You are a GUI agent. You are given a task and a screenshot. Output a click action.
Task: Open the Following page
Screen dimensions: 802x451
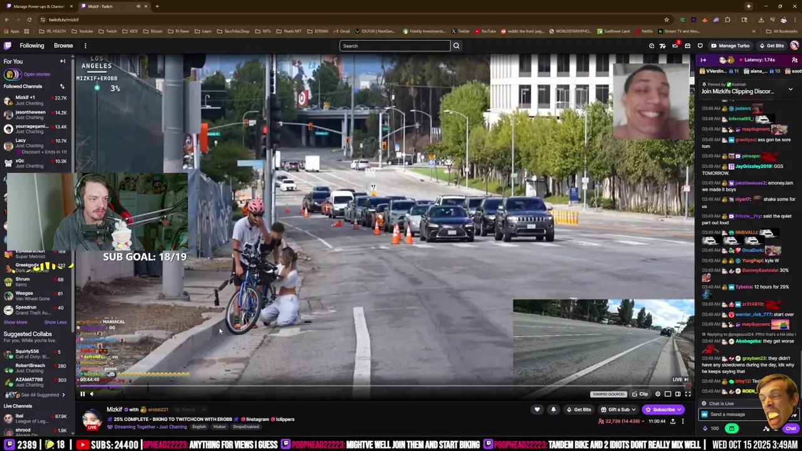(32, 46)
